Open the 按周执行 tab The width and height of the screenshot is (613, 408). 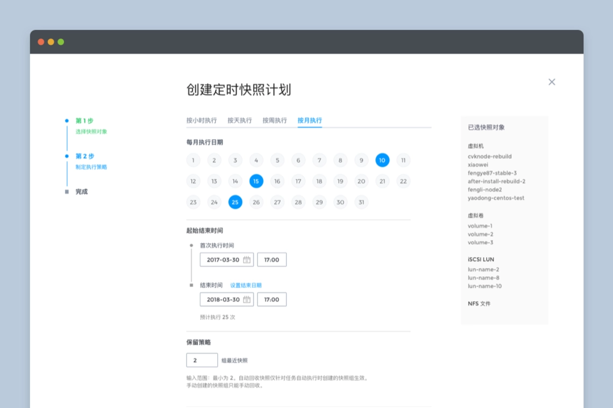tap(274, 120)
